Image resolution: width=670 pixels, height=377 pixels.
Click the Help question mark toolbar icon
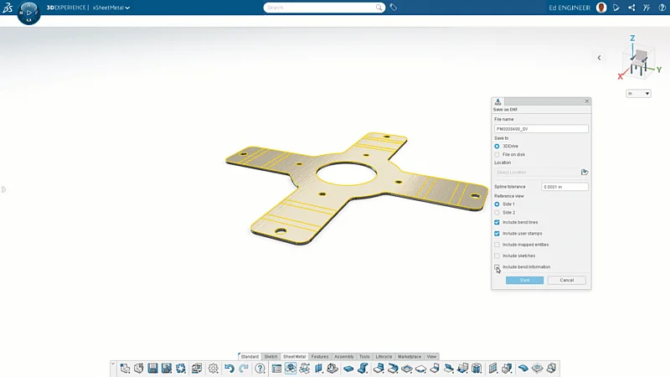[260, 368]
